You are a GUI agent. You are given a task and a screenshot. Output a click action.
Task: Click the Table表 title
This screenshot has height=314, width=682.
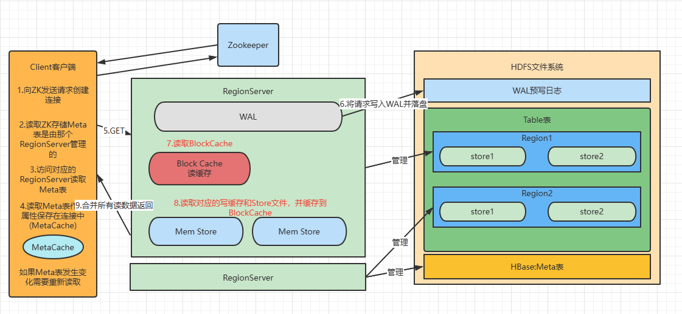click(537, 120)
